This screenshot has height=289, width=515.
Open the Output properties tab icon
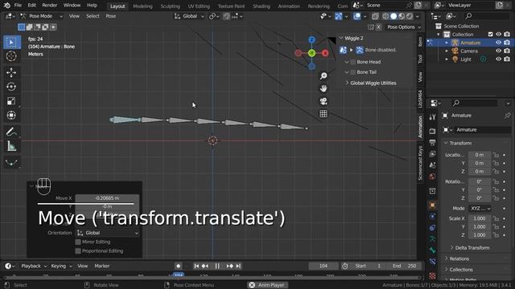(432, 142)
